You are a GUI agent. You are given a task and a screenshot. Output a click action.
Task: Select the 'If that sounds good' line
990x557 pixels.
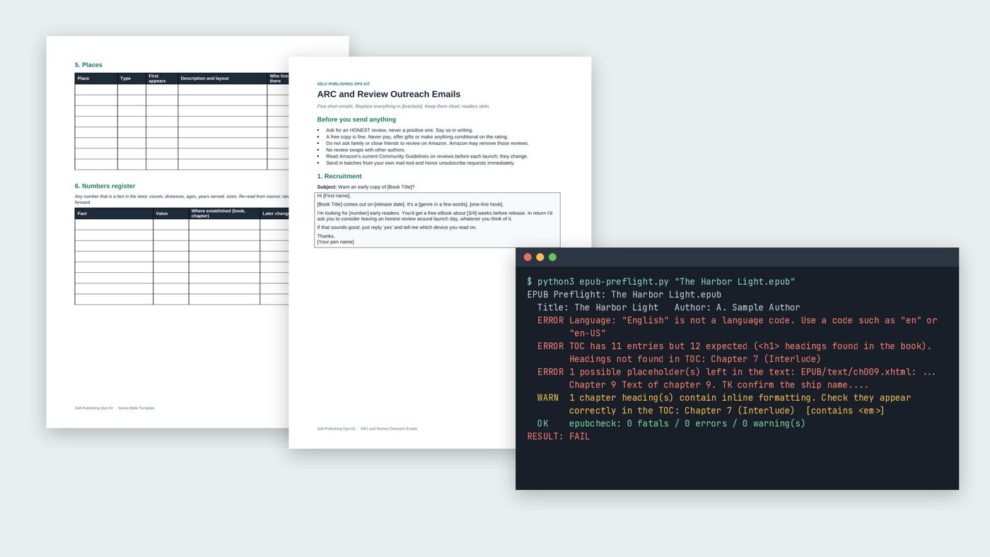397,228
